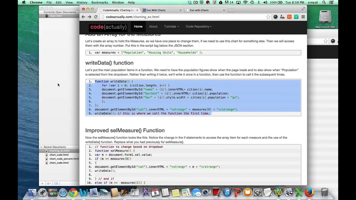Open Finder from the Dock
356x200 pixels.
pyautogui.click(x=33, y=192)
